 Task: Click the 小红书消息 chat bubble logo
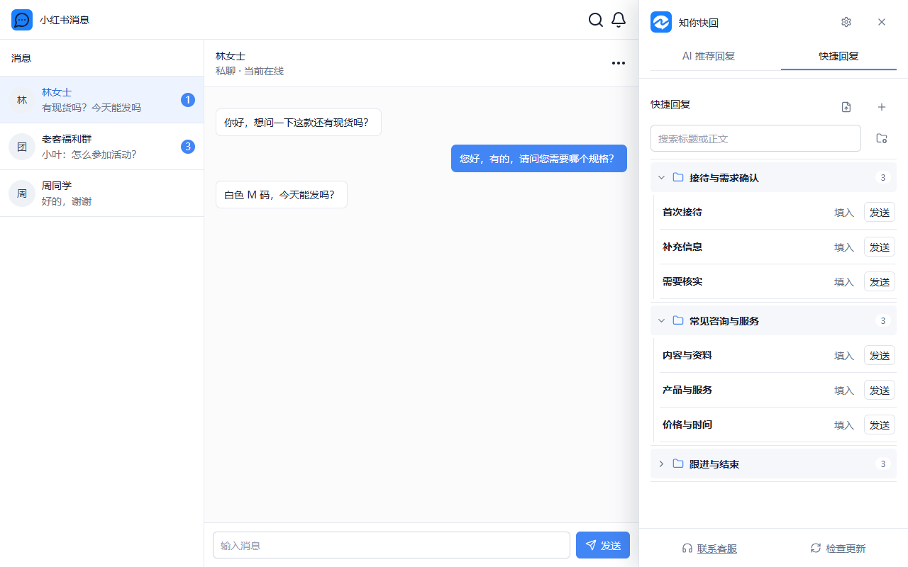(x=22, y=20)
